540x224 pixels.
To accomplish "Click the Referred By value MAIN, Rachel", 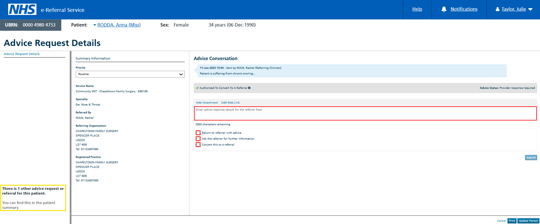I will (84, 118).
